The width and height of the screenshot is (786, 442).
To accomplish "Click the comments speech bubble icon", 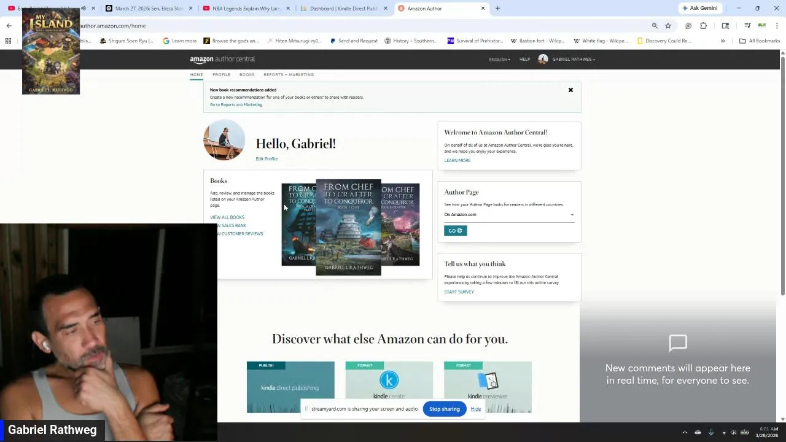I will [x=678, y=343].
